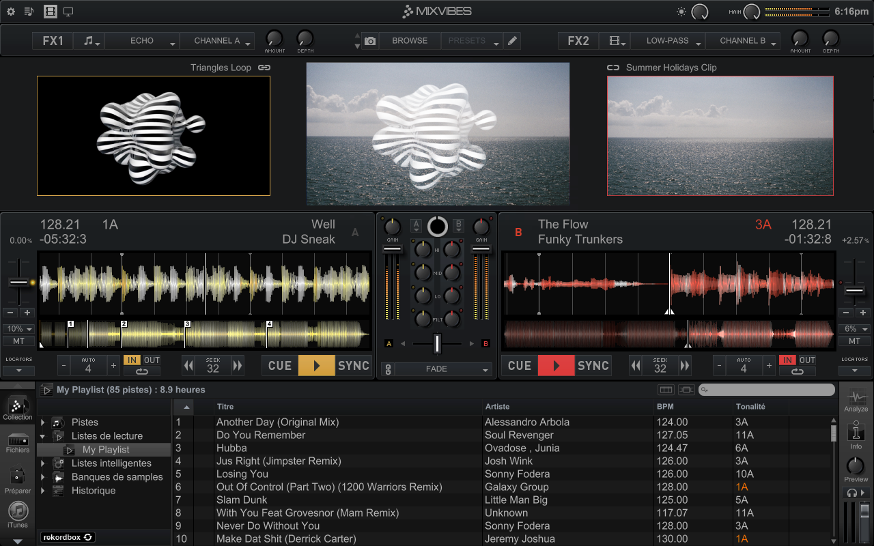Click the pencil edit presets icon

[512, 41]
